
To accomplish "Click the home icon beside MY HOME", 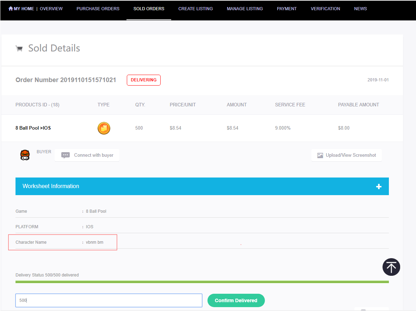I will coord(11,8).
